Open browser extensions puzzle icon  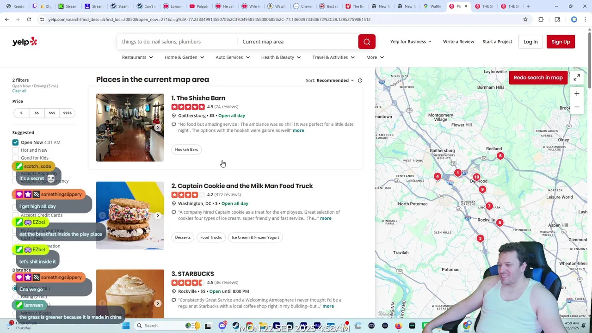click(x=541, y=19)
